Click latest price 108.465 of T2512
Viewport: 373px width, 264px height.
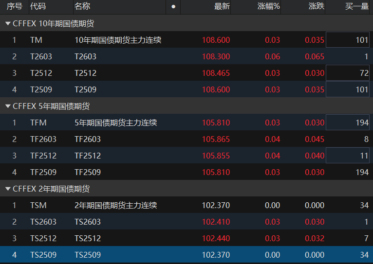pos(216,73)
